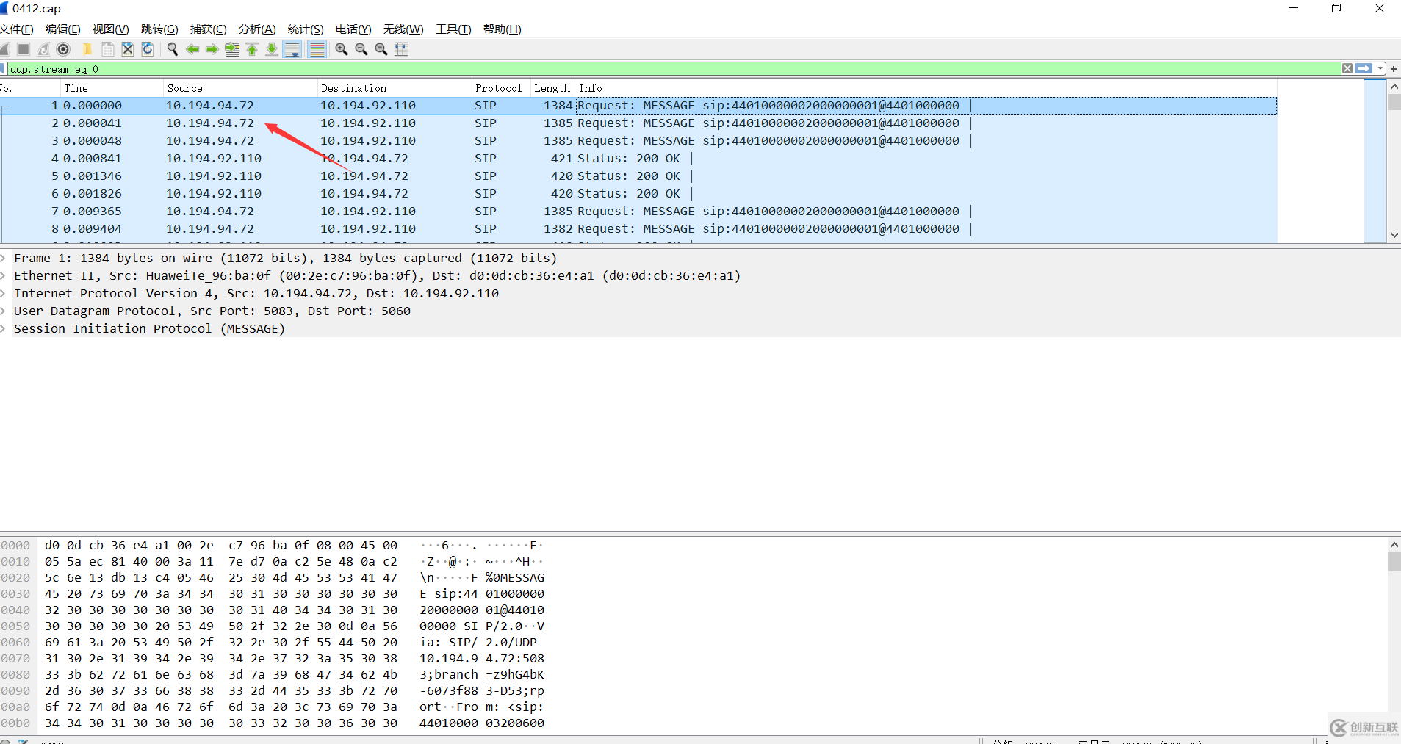Click hex offset 0070 row bytes
The image size is (1401, 744).
[x=220, y=659]
